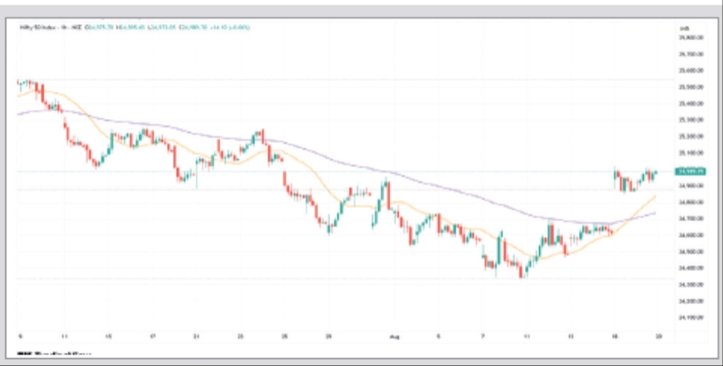This screenshot has height=366, width=723.
Task: Click the 24,400.00 price axis label
Action: [x=689, y=267]
